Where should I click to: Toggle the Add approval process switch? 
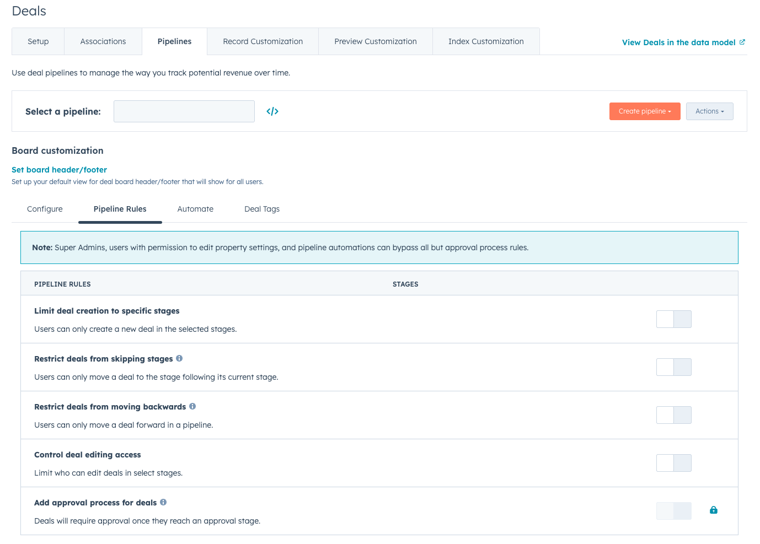[x=673, y=511]
